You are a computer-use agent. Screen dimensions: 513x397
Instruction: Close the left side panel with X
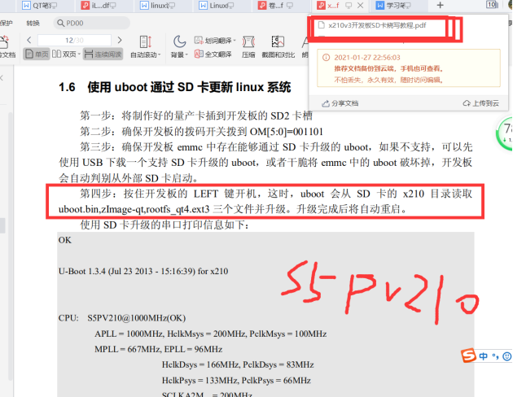click(2, 78)
